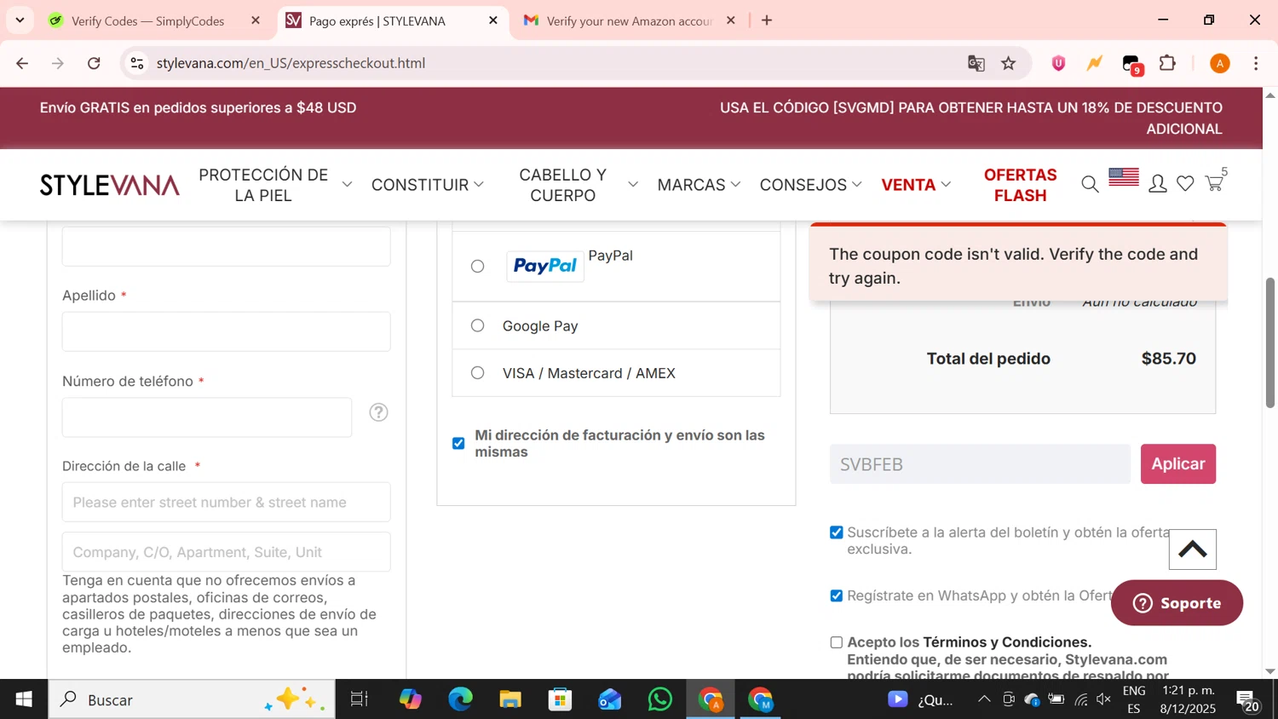Open the notification center in taskbar
Screen dimensions: 1278x719
[1248, 700]
